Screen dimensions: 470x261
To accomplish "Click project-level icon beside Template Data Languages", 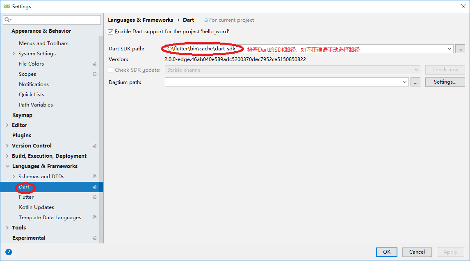I will click(94, 218).
